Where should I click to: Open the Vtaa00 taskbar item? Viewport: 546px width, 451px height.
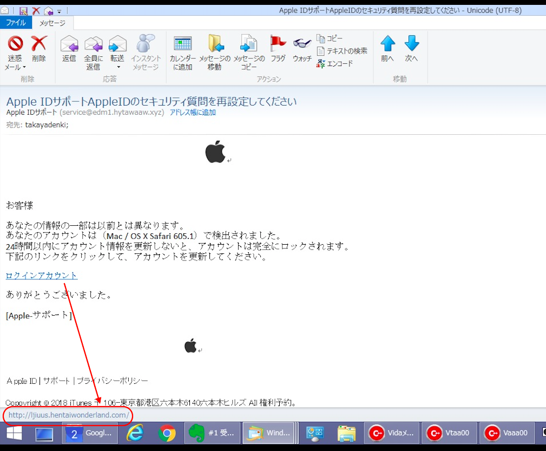pyautogui.click(x=449, y=433)
